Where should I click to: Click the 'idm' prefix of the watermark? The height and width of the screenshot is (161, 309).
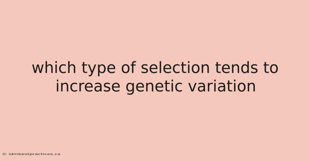[x=12, y=154]
